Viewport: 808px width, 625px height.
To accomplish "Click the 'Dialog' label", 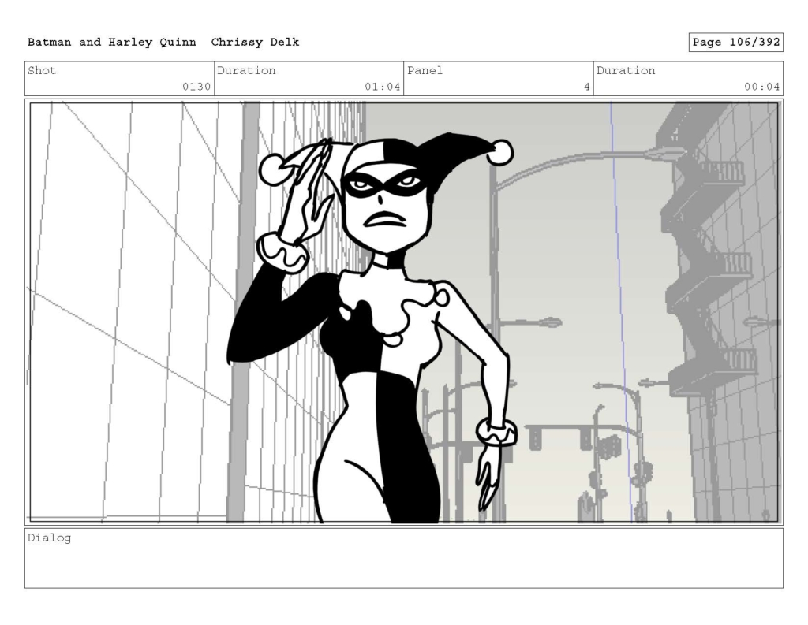I will point(50,538).
